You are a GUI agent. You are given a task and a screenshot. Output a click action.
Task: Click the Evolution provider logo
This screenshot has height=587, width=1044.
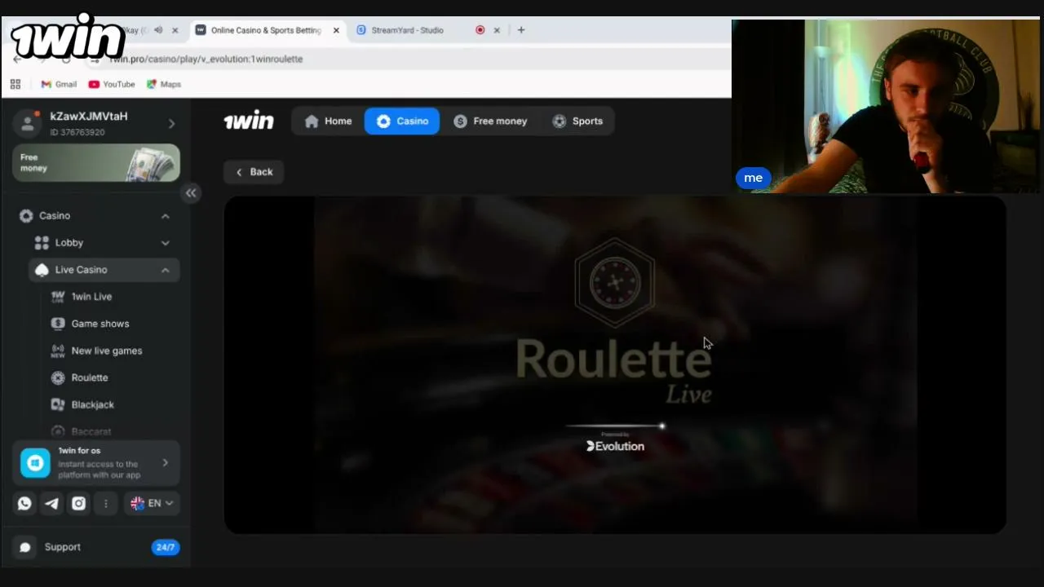coord(616,446)
